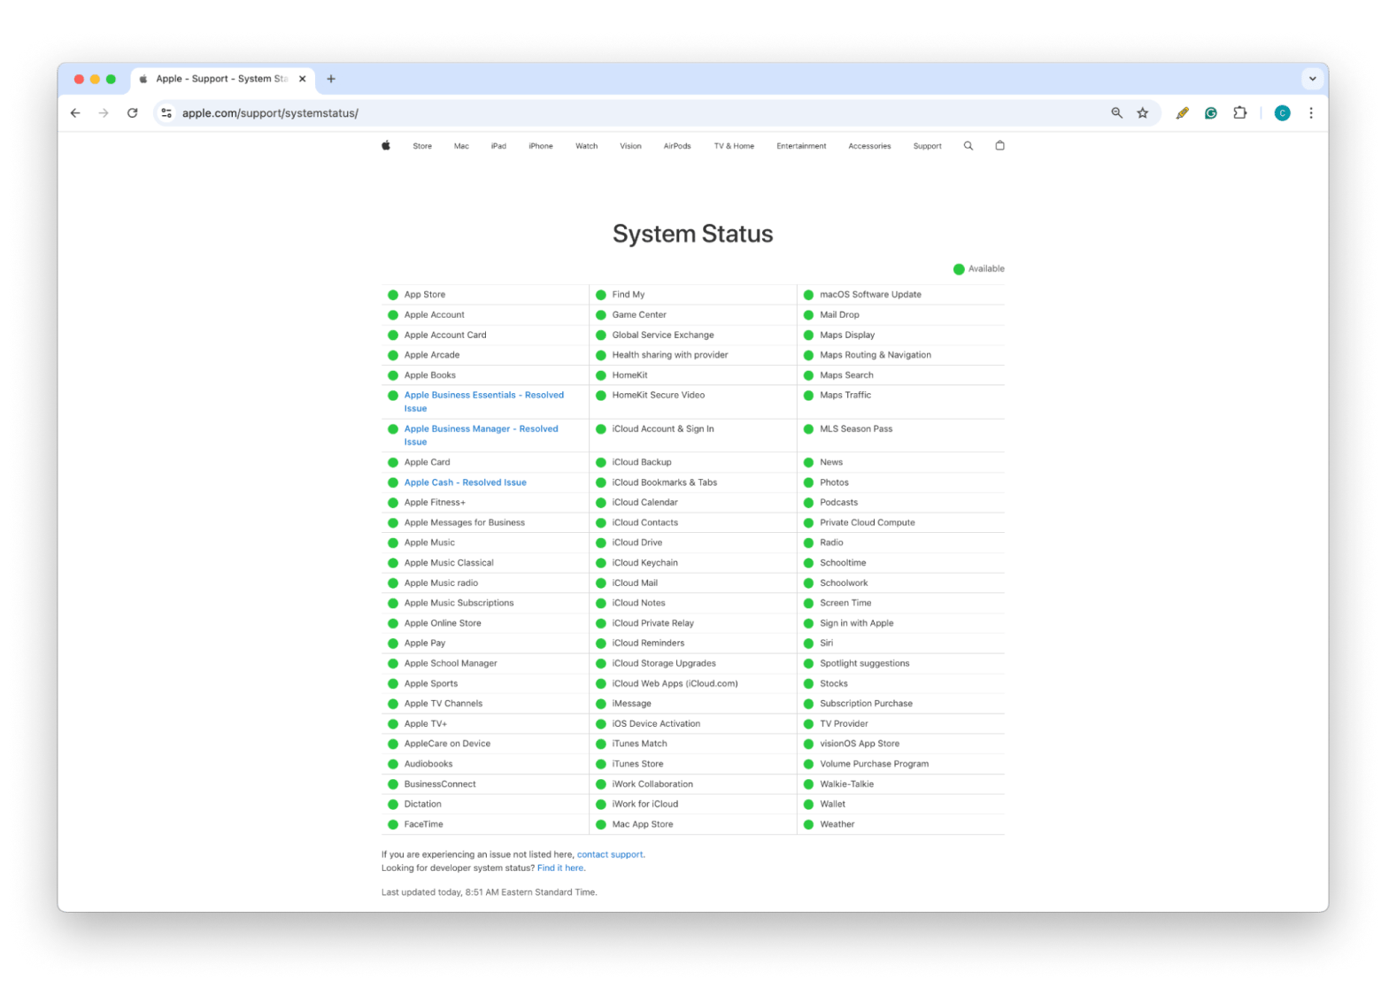Open Apple Business Essentials Resolved Issue link

point(483,402)
